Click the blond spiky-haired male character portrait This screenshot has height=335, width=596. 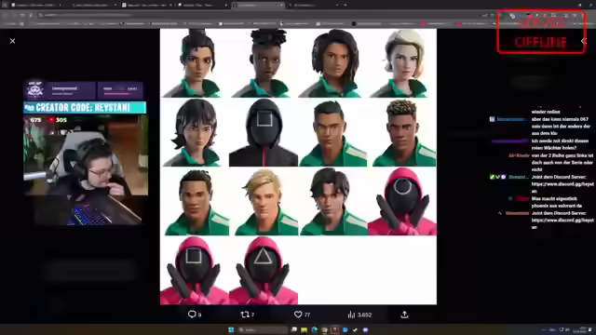pyautogui.click(x=264, y=201)
